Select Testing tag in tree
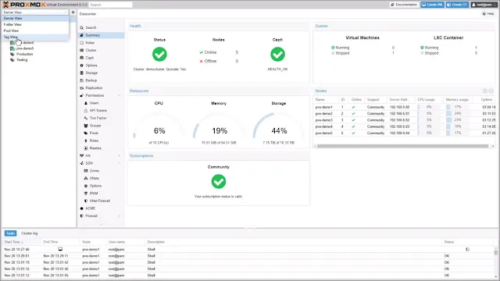500x281 pixels. pos(22,60)
